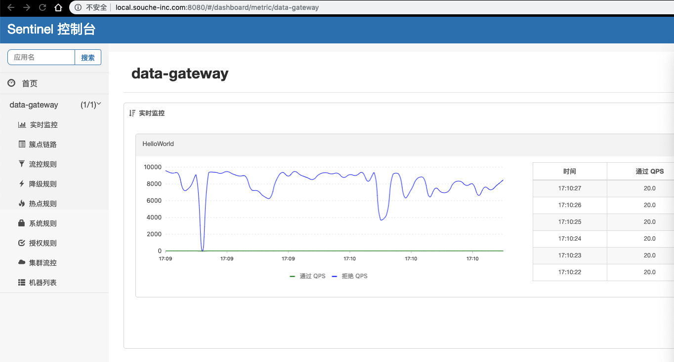674x362 pixels.
Task: Click the lock icon beside 系统规则
Action: point(21,223)
